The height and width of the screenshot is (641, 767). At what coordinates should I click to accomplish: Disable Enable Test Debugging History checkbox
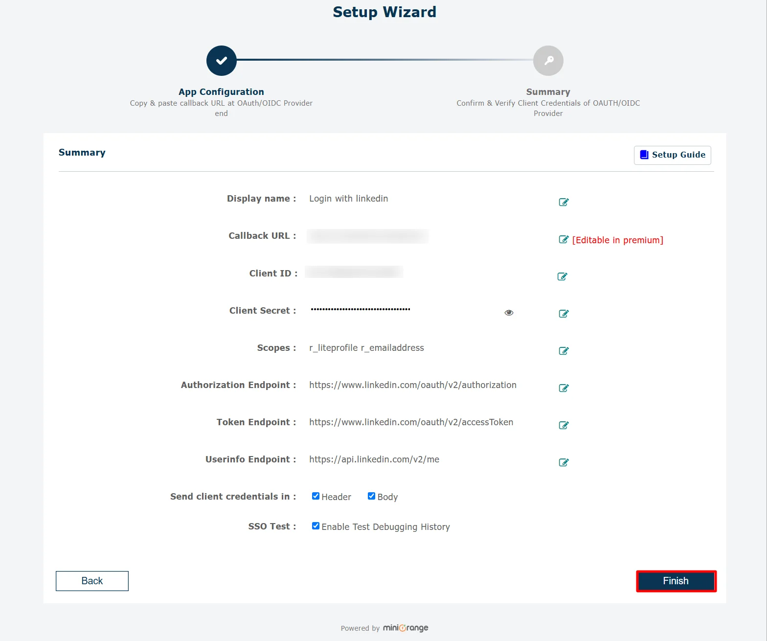(316, 526)
